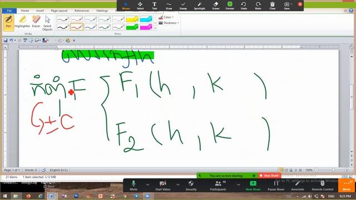356x200 pixels.
Task: Choose the Text tool in Zoom annotation bar
Action: tap(155, 6)
